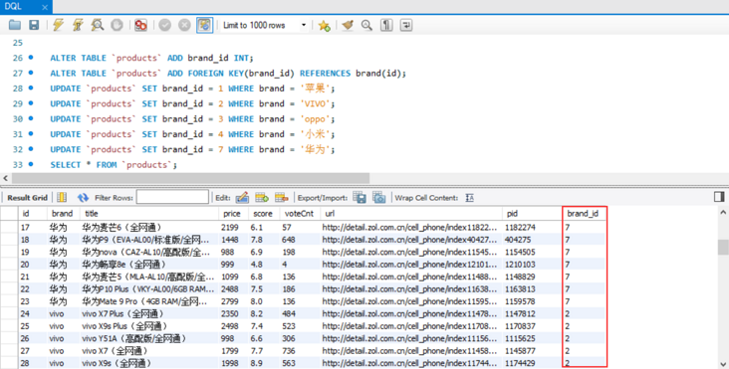The image size is (729, 369).
Task: Close the DQL tab
Action: [x=45, y=7]
